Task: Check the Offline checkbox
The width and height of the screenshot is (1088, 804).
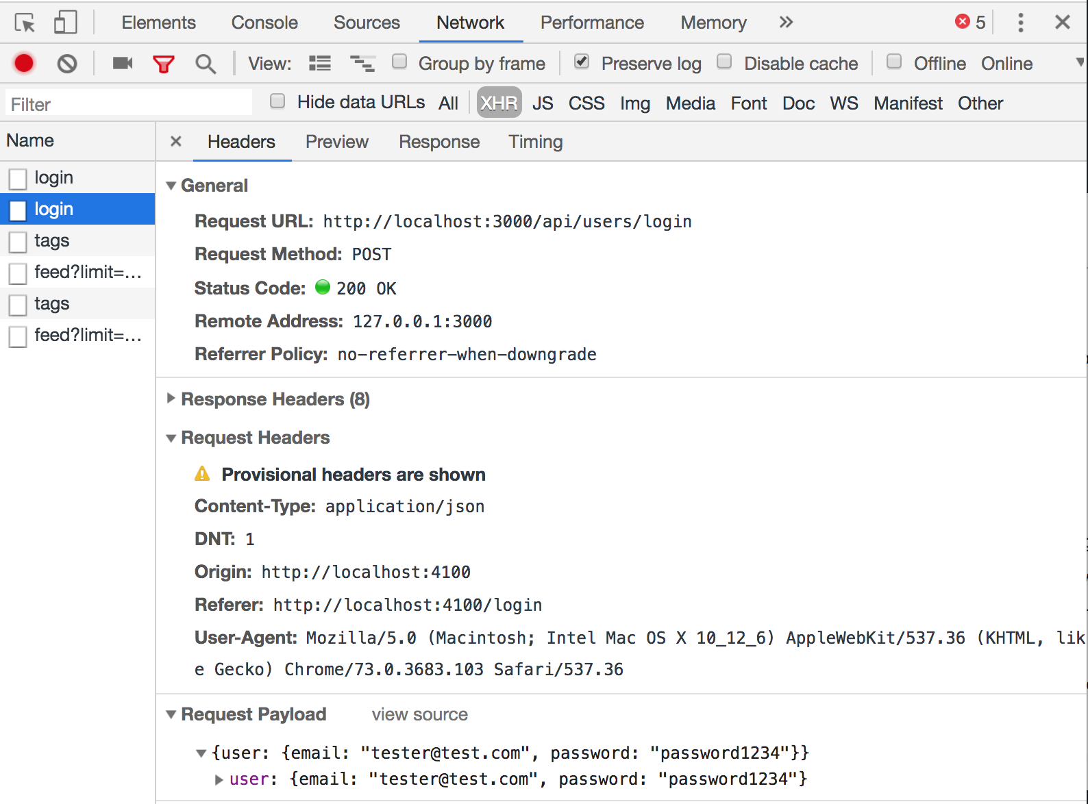Action: [894, 62]
